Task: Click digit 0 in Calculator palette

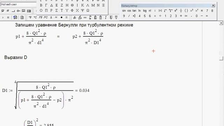Action: coord(197,16)
